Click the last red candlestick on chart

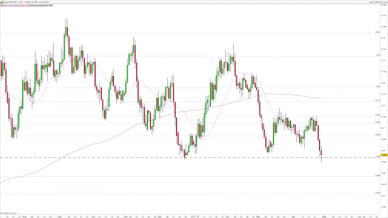pos(321,152)
